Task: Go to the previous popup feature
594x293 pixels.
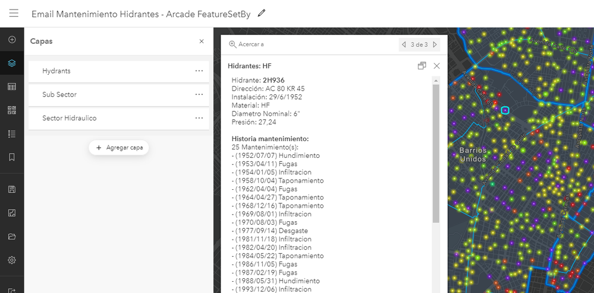Action: click(404, 44)
